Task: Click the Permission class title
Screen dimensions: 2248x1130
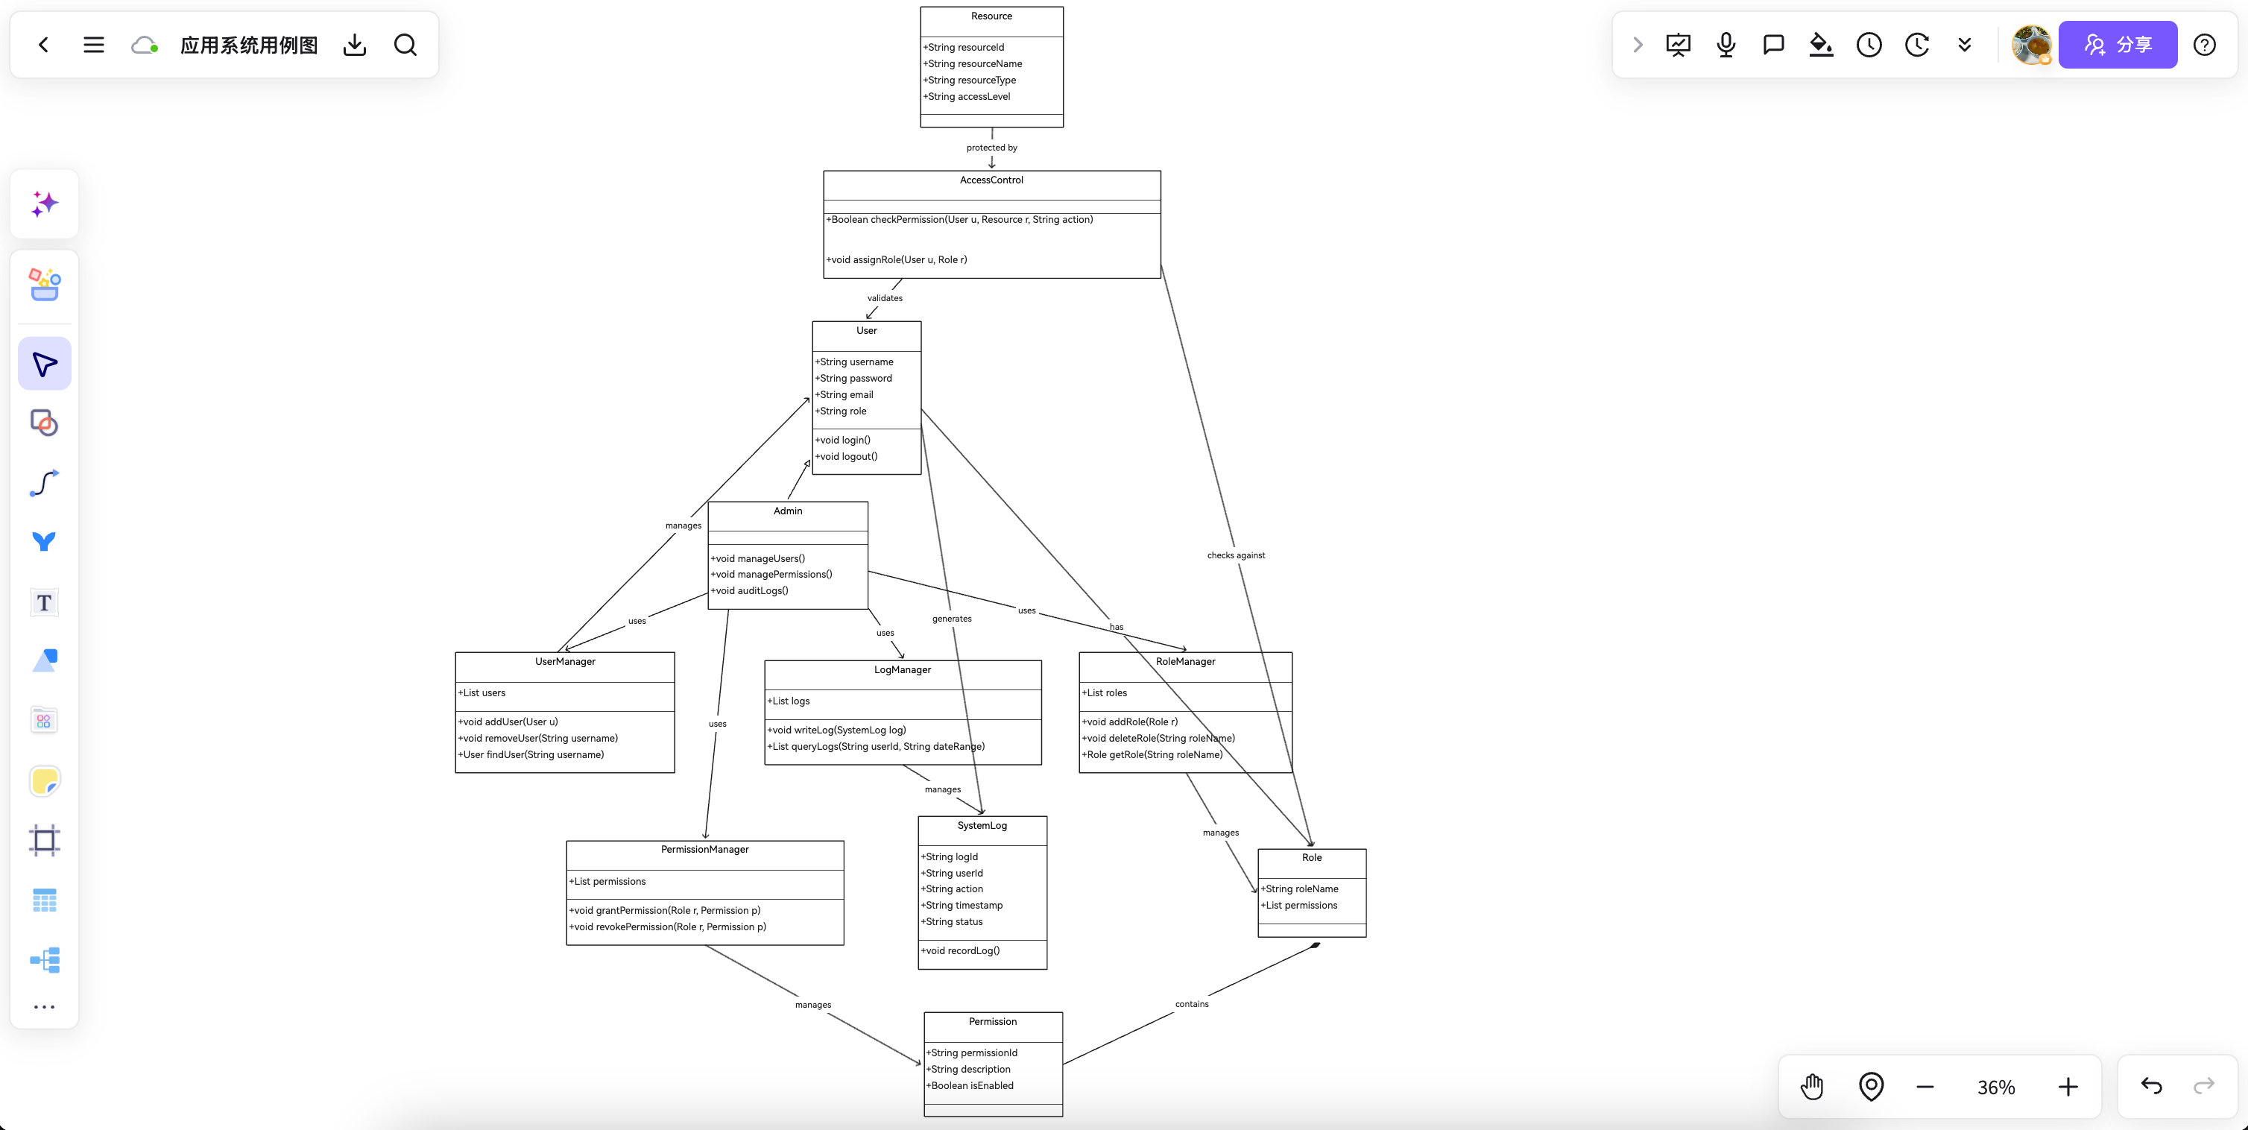Action: coord(992,1022)
